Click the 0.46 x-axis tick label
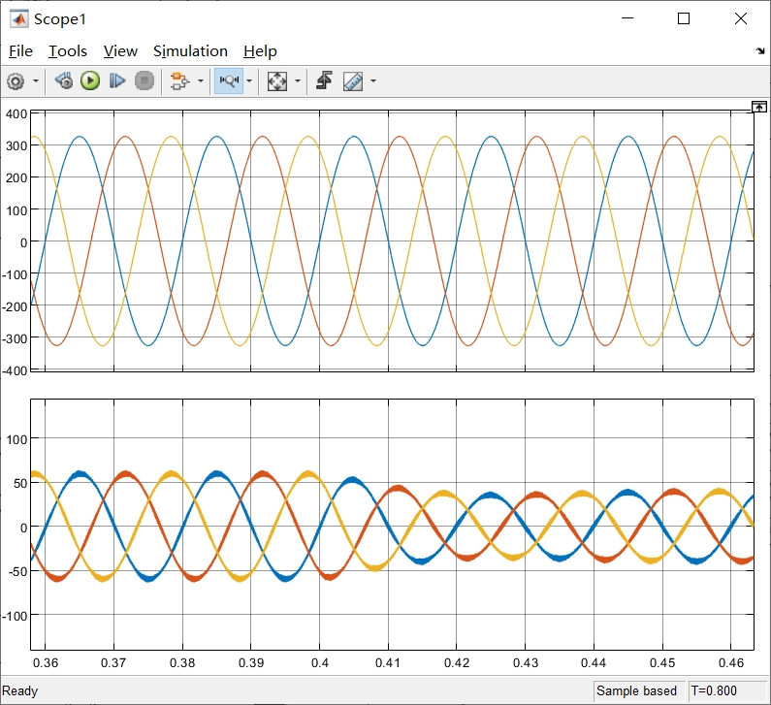 point(731,662)
